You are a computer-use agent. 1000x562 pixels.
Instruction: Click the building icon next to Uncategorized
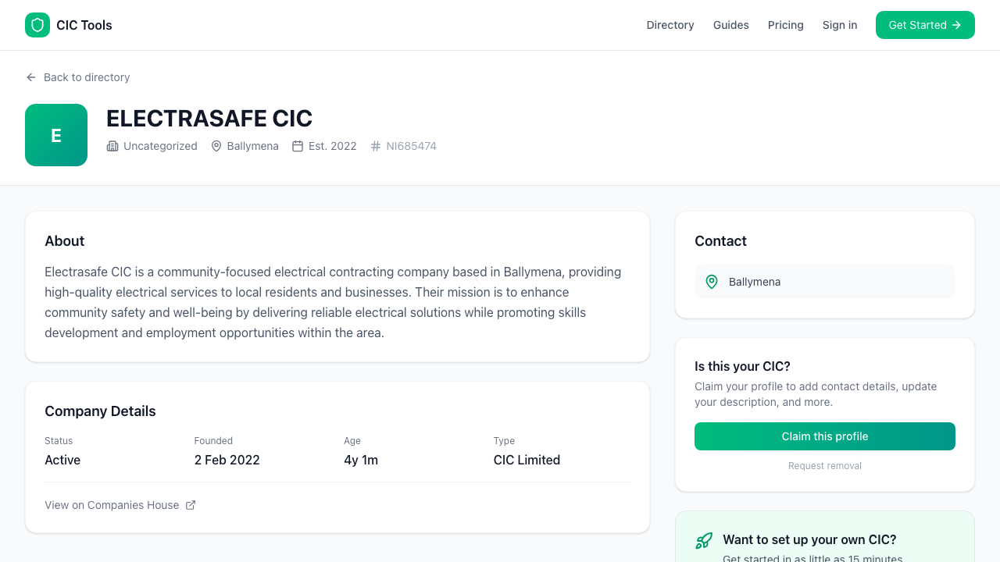[x=112, y=146]
